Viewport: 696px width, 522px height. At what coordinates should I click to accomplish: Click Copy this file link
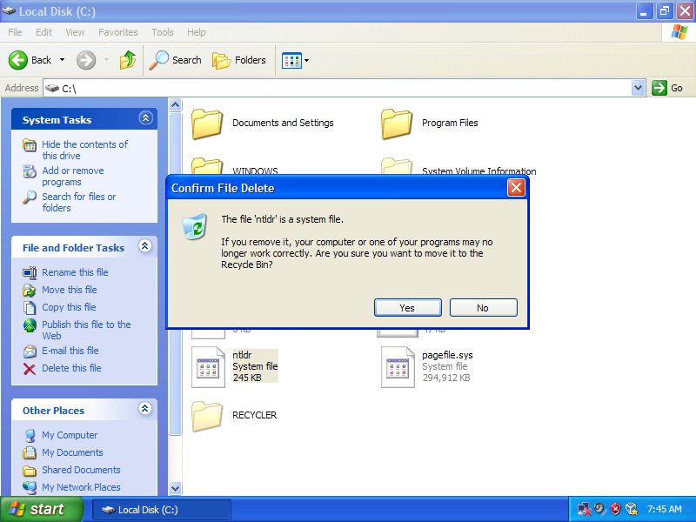point(69,307)
